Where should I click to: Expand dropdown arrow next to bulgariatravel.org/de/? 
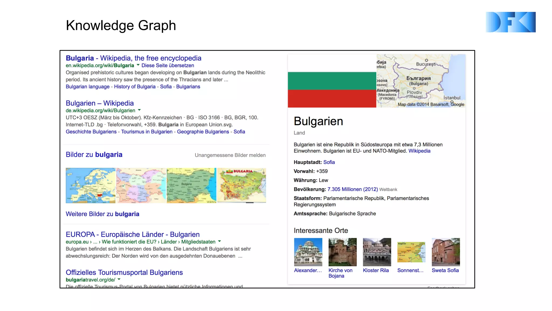click(119, 279)
